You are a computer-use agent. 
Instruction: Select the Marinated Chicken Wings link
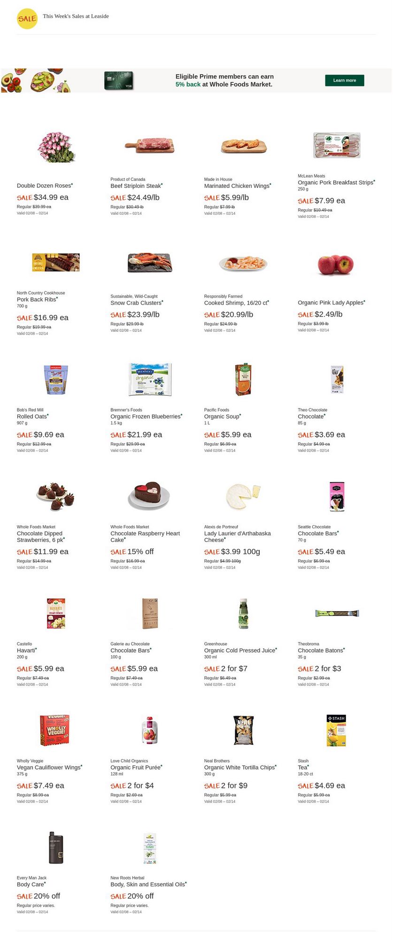click(237, 186)
